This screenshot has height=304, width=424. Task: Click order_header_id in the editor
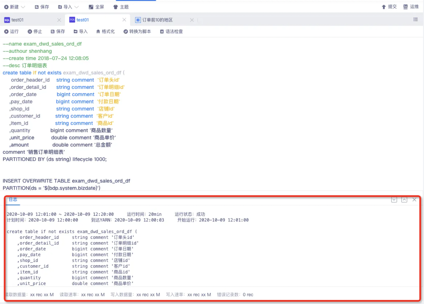30,80
